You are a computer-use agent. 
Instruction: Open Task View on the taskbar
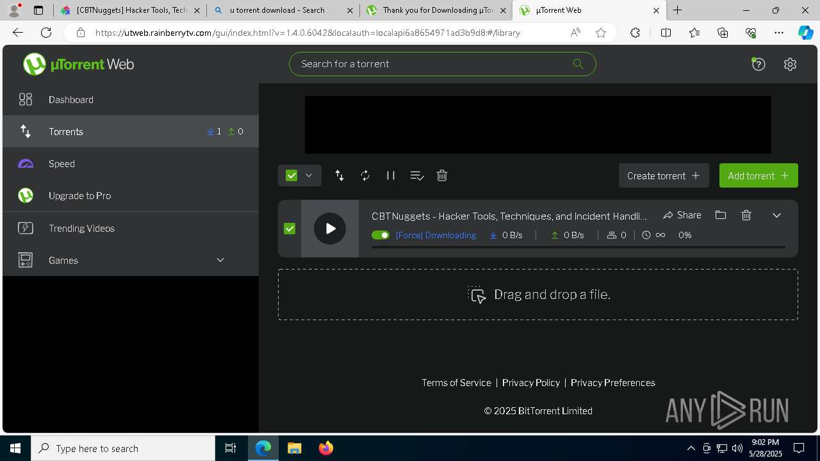(x=231, y=448)
